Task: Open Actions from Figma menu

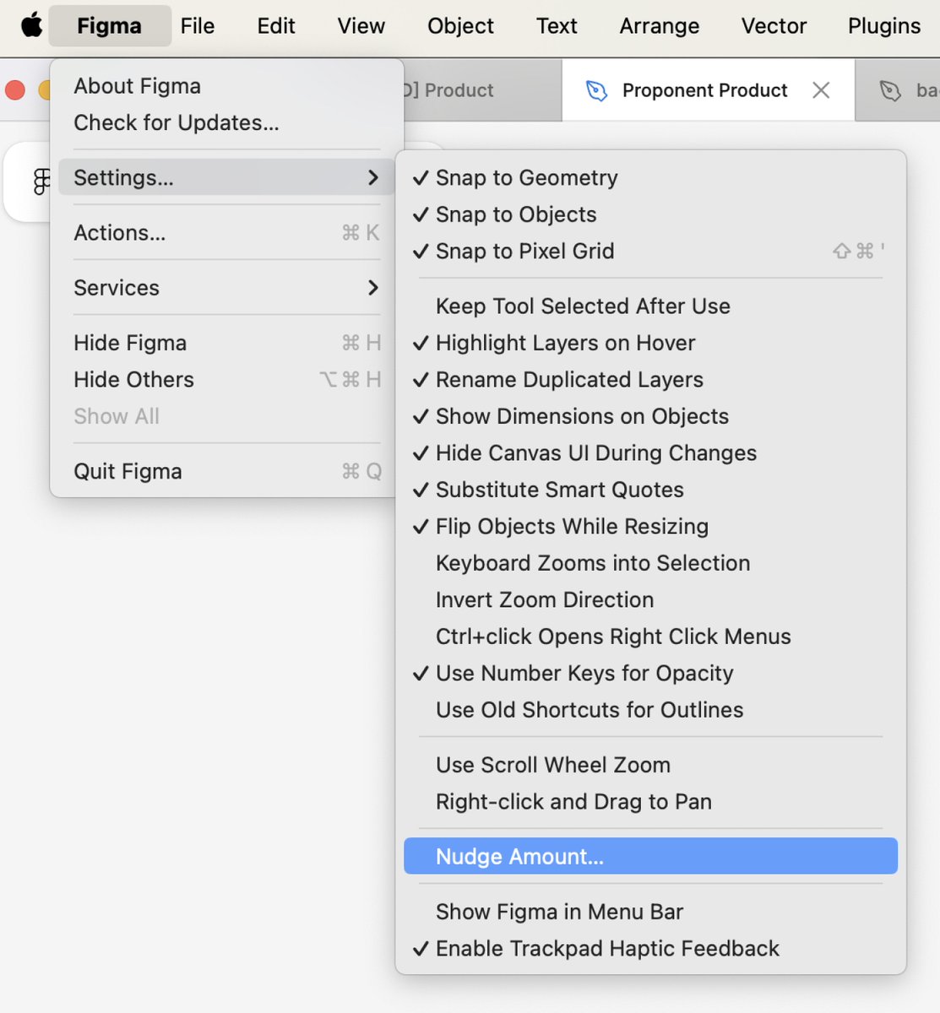Action: [226, 233]
